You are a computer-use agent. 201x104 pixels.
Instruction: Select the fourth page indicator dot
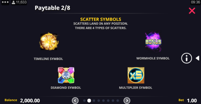99,101
